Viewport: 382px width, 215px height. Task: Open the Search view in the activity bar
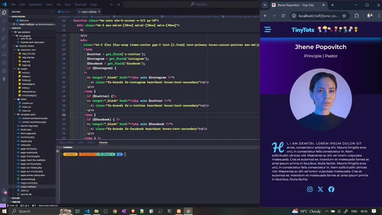[4, 21]
